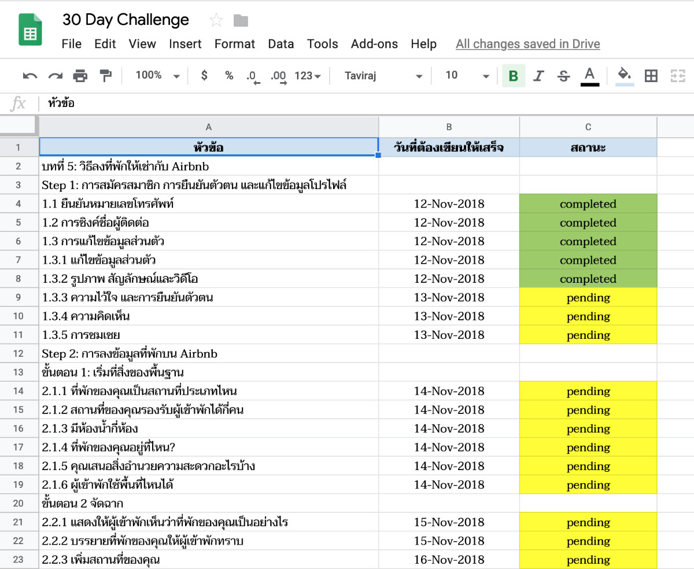Select the pending status in row 22

588,541
